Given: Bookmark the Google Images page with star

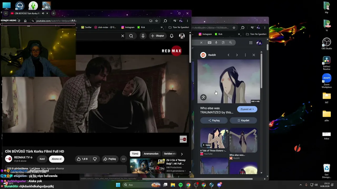Looking at the screenshot, I should tap(234, 28).
